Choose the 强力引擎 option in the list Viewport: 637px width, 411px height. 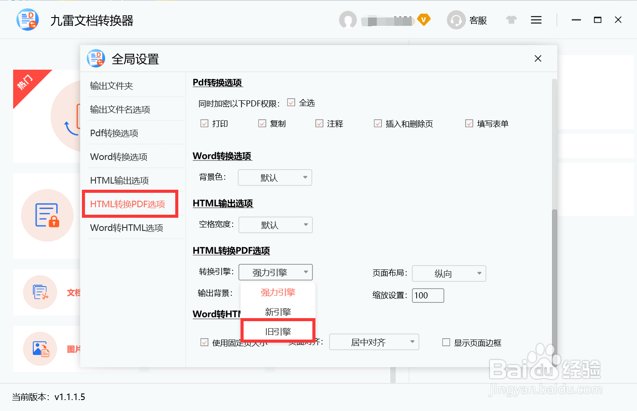(277, 292)
